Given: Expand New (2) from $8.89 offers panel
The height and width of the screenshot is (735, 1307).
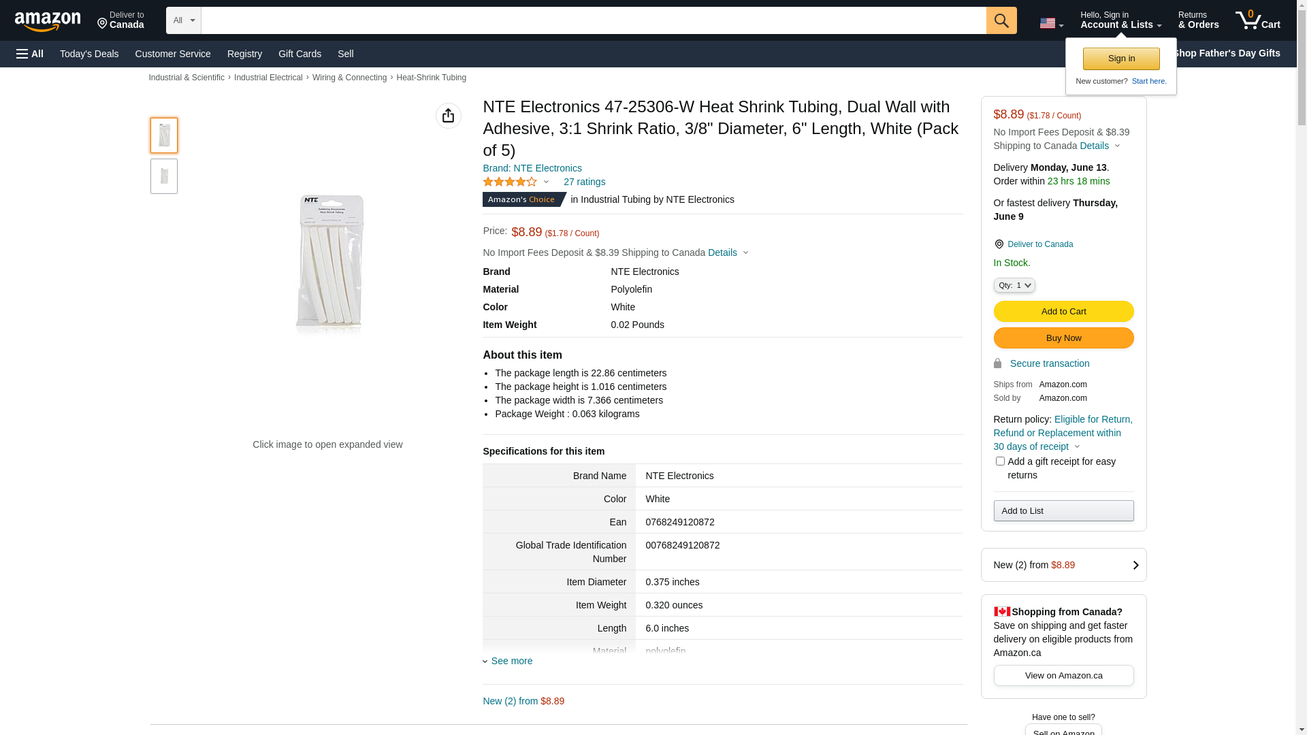Looking at the screenshot, I should (x=1063, y=565).
